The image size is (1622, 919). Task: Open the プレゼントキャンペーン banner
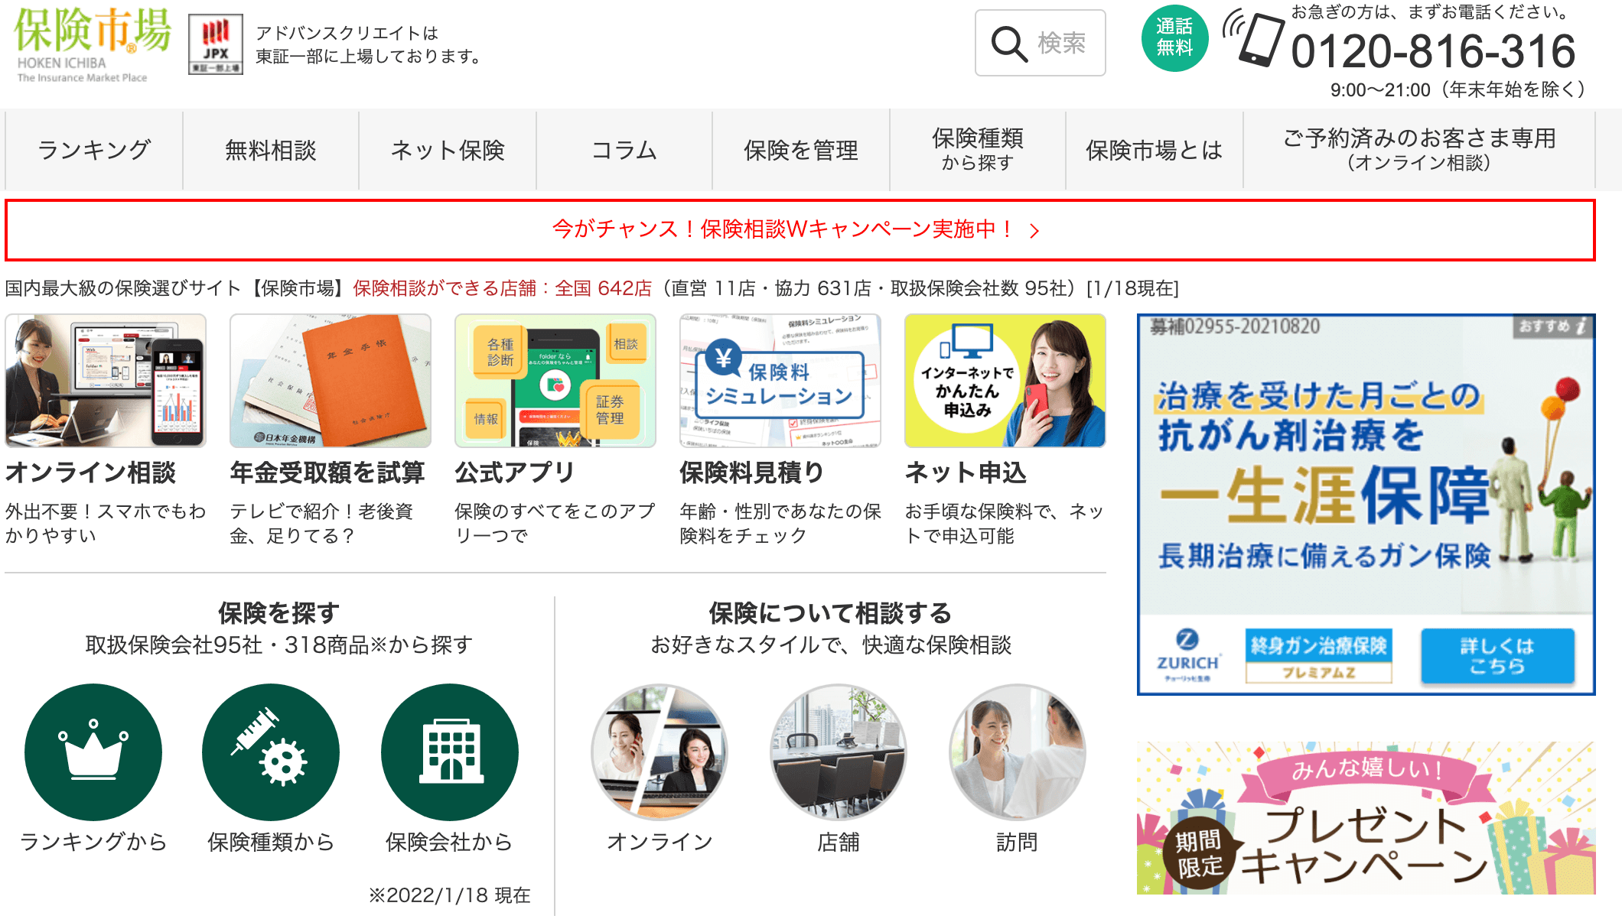(1366, 818)
